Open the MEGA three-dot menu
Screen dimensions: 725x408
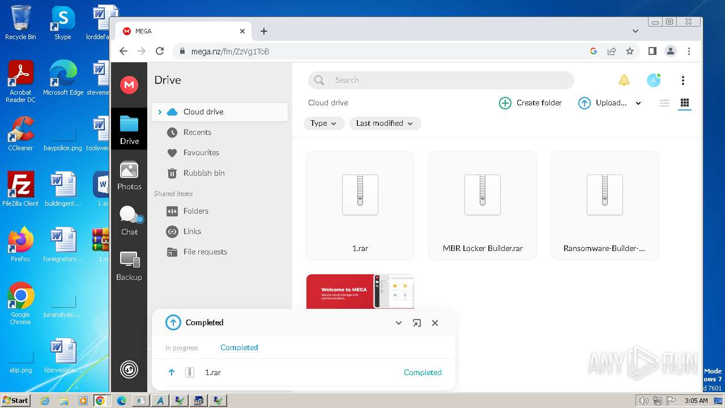683,80
